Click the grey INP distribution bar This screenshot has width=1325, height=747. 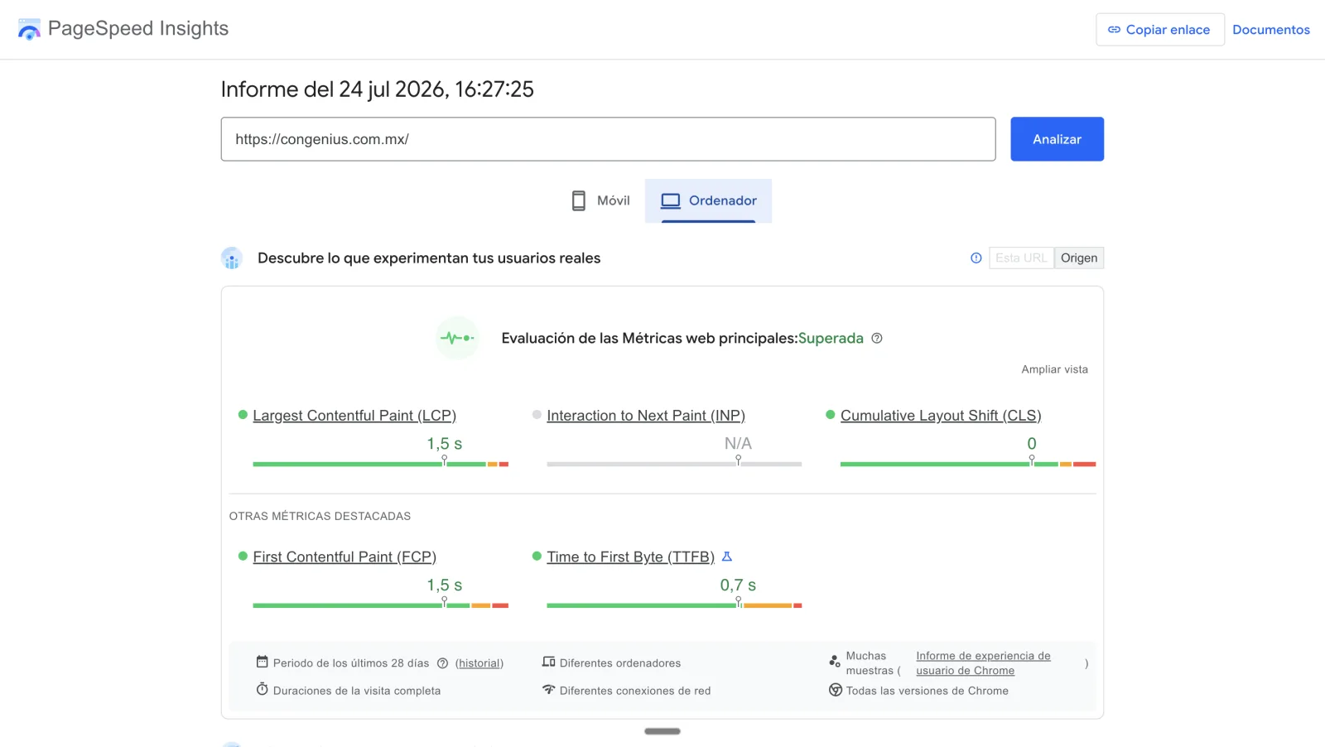tap(674, 465)
